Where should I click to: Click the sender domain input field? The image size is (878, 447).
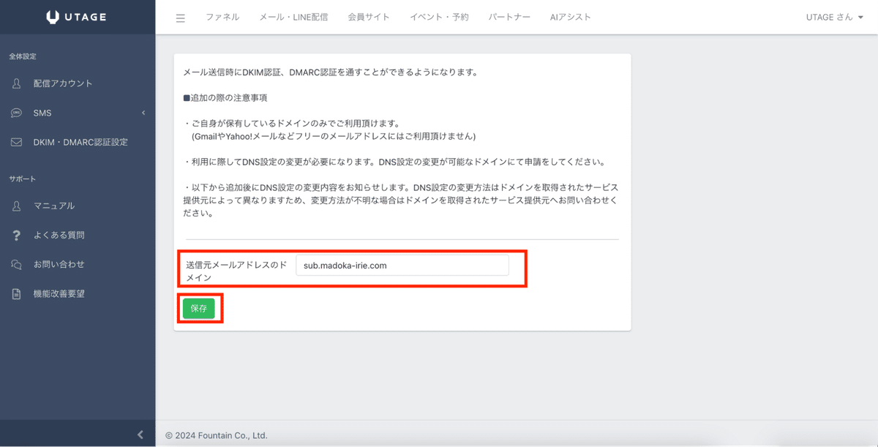(x=402, y=266)
